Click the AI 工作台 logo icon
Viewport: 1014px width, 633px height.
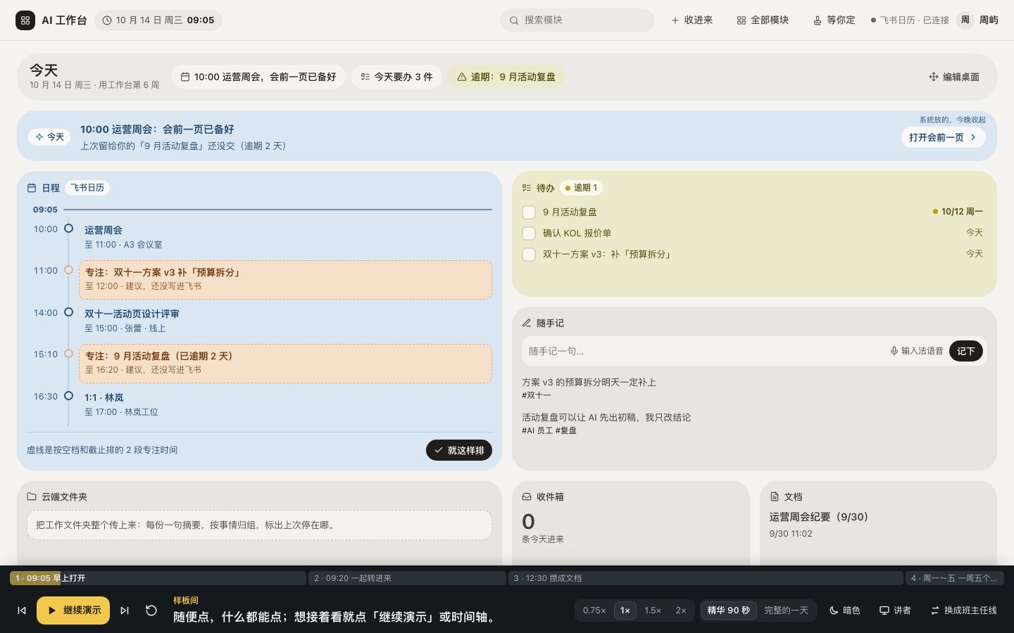pyautogui.click(x=25, y=20)
